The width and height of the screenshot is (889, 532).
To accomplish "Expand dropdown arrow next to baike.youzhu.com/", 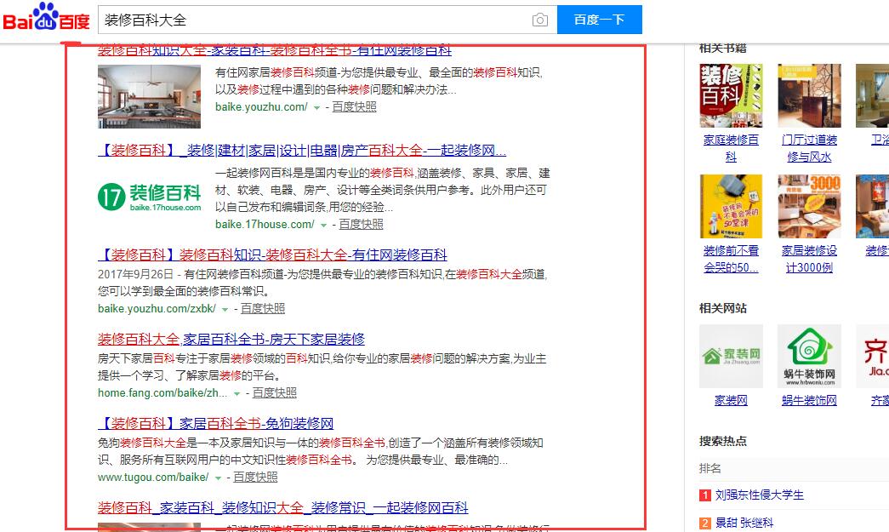I will (x=317, y=107).
